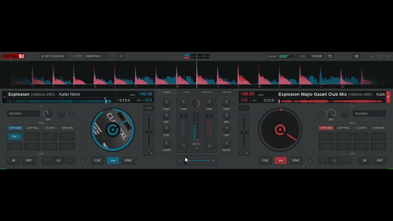Click the deck B CUE button
Image resolution: width=393 pixels, height=221 pixels.
pyautogui.click(x=265, y=161)
